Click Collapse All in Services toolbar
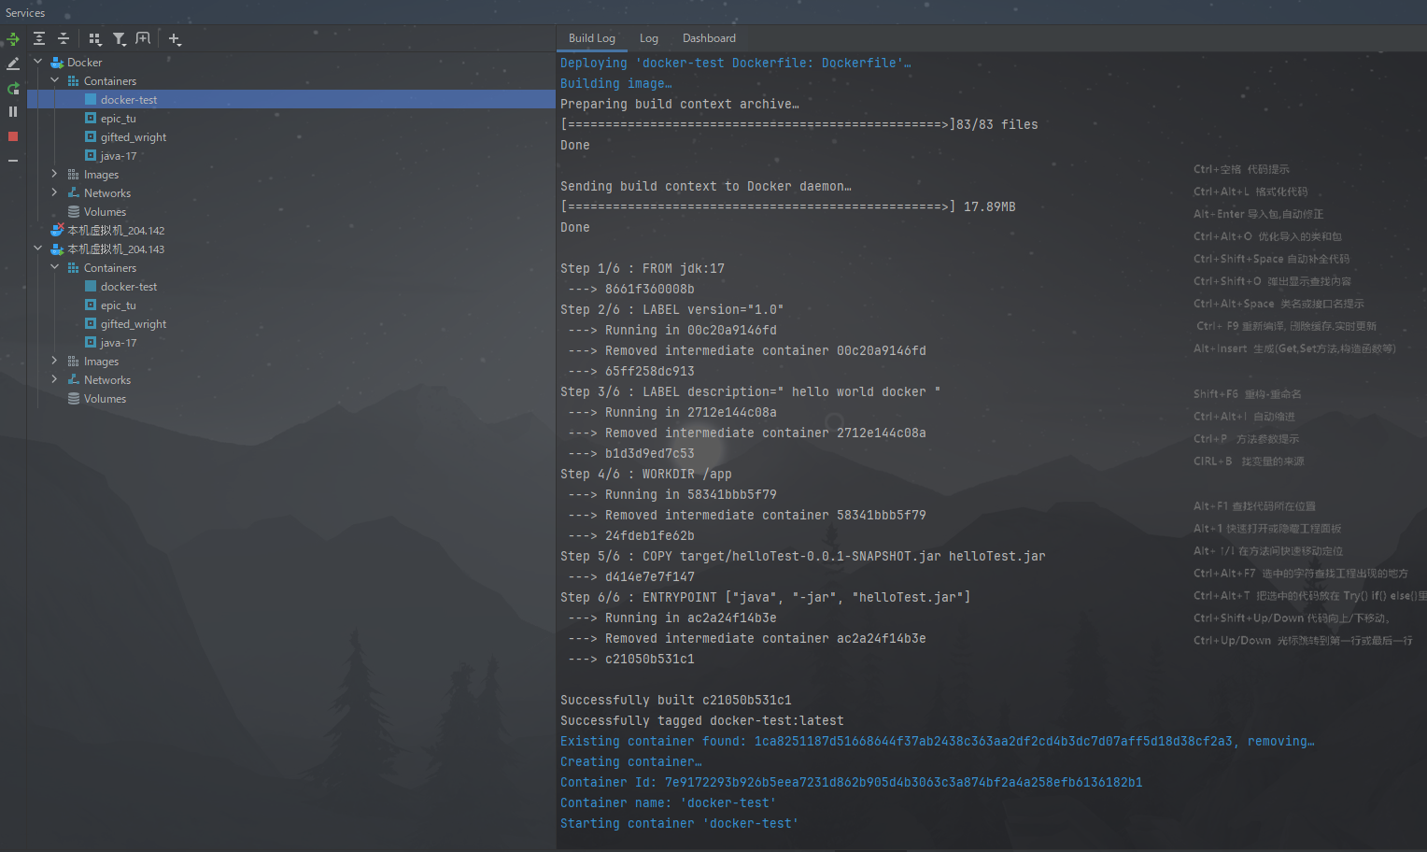1427x852 pixels. point(64,38)
